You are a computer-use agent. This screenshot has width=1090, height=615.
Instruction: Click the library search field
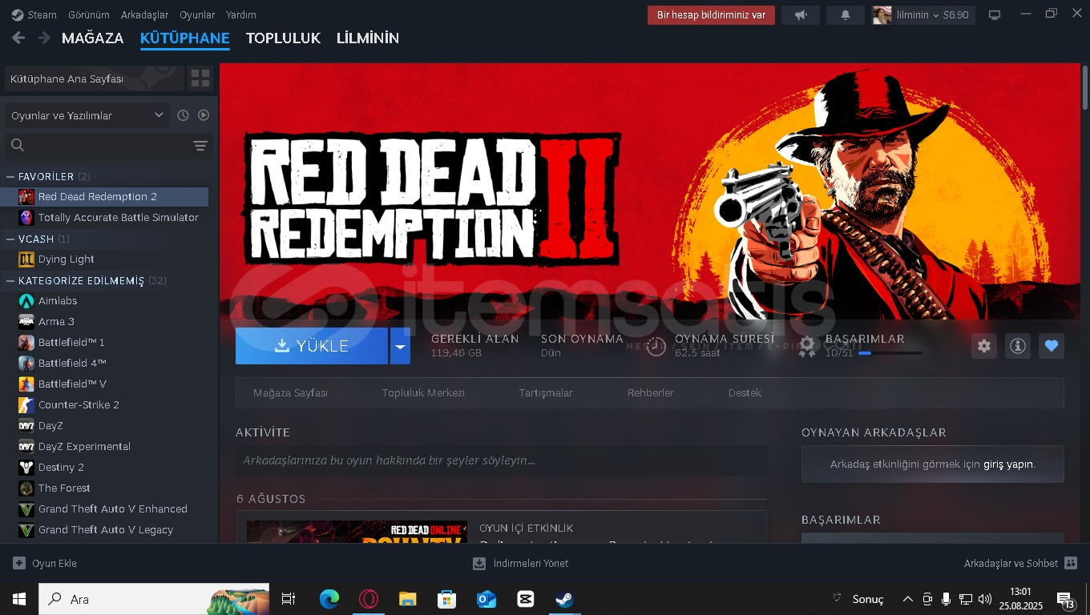[x=96, y=145]
